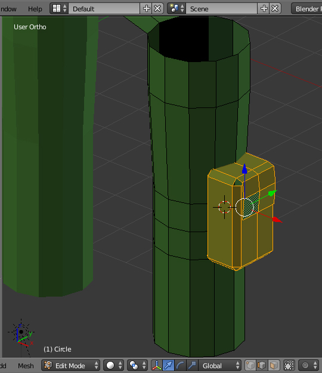The width and height of the screenshot is (322, 373).
Task: Click the scene browse icon
Action: point(177,9)
